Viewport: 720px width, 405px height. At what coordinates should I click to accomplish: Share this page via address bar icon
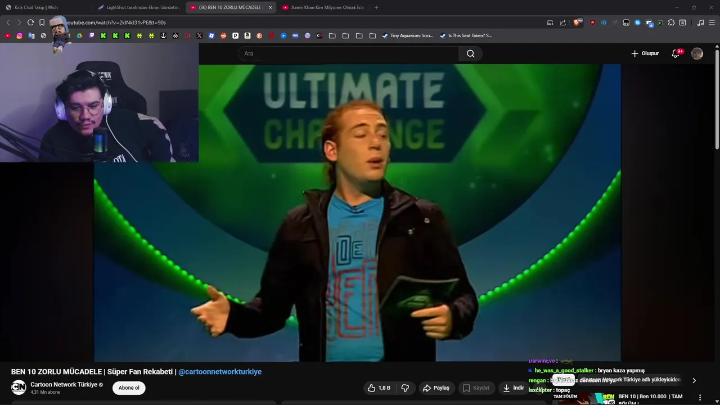563,22
